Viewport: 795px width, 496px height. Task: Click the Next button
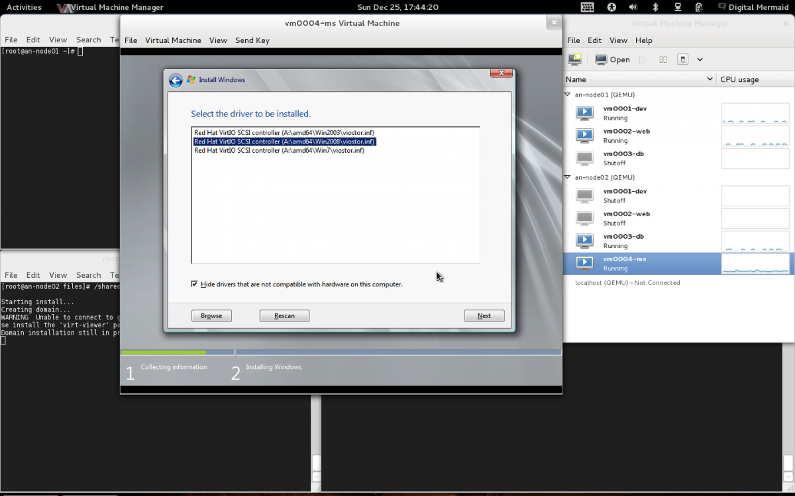(484, 315)
